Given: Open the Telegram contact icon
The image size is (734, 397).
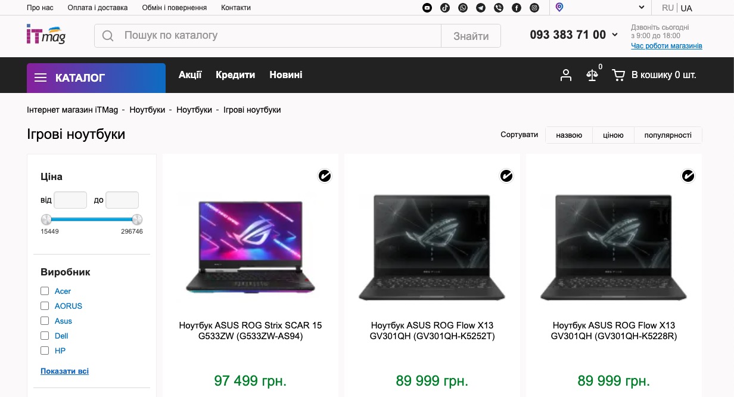Looking at the screenshot, I should pyautogui.click(x=481, y=8).
